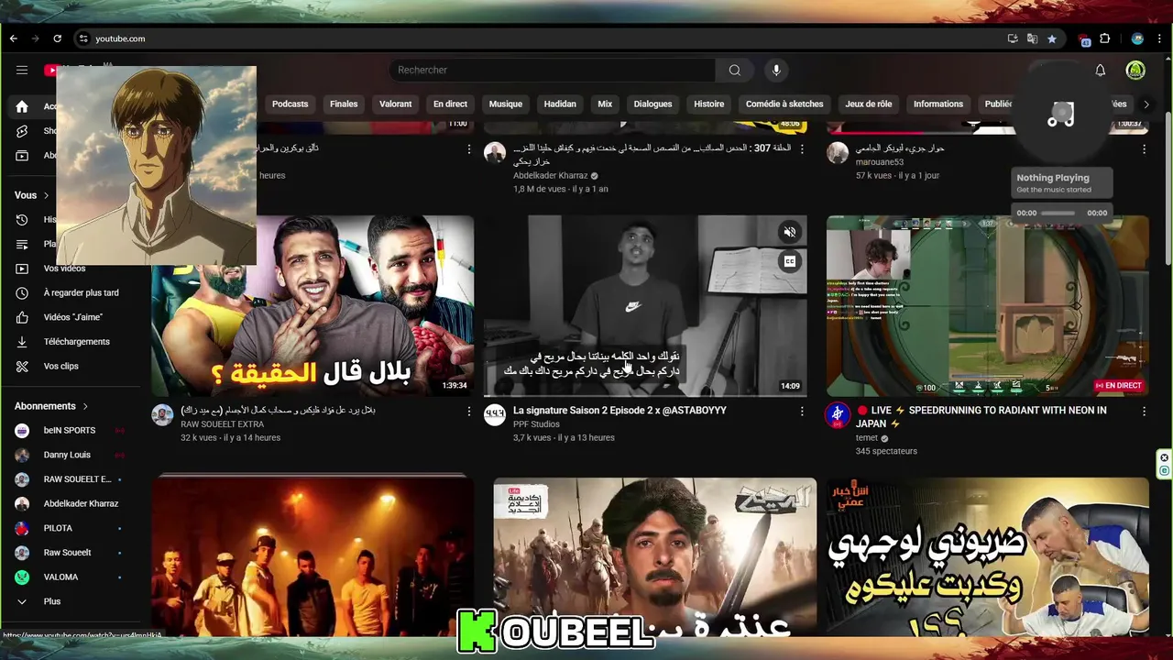The height and width of the screenshot is (660, 1173).
Task: Open the Shorts icon in the sidebar
Action: point(22,131)
